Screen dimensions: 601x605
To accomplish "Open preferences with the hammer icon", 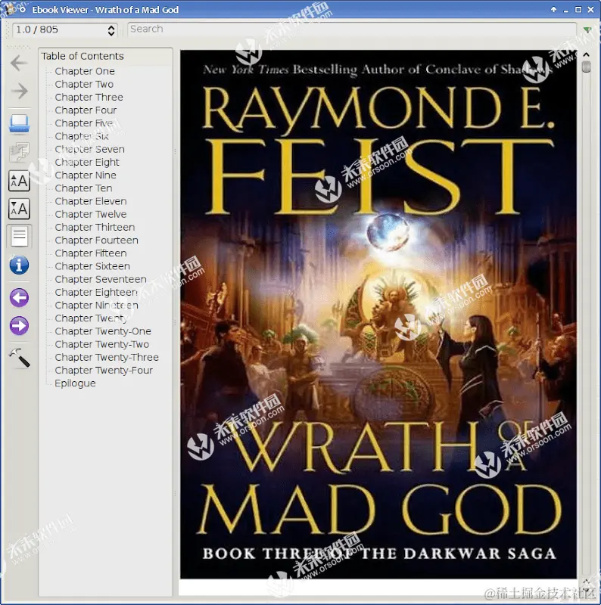I will click(20, 357).
